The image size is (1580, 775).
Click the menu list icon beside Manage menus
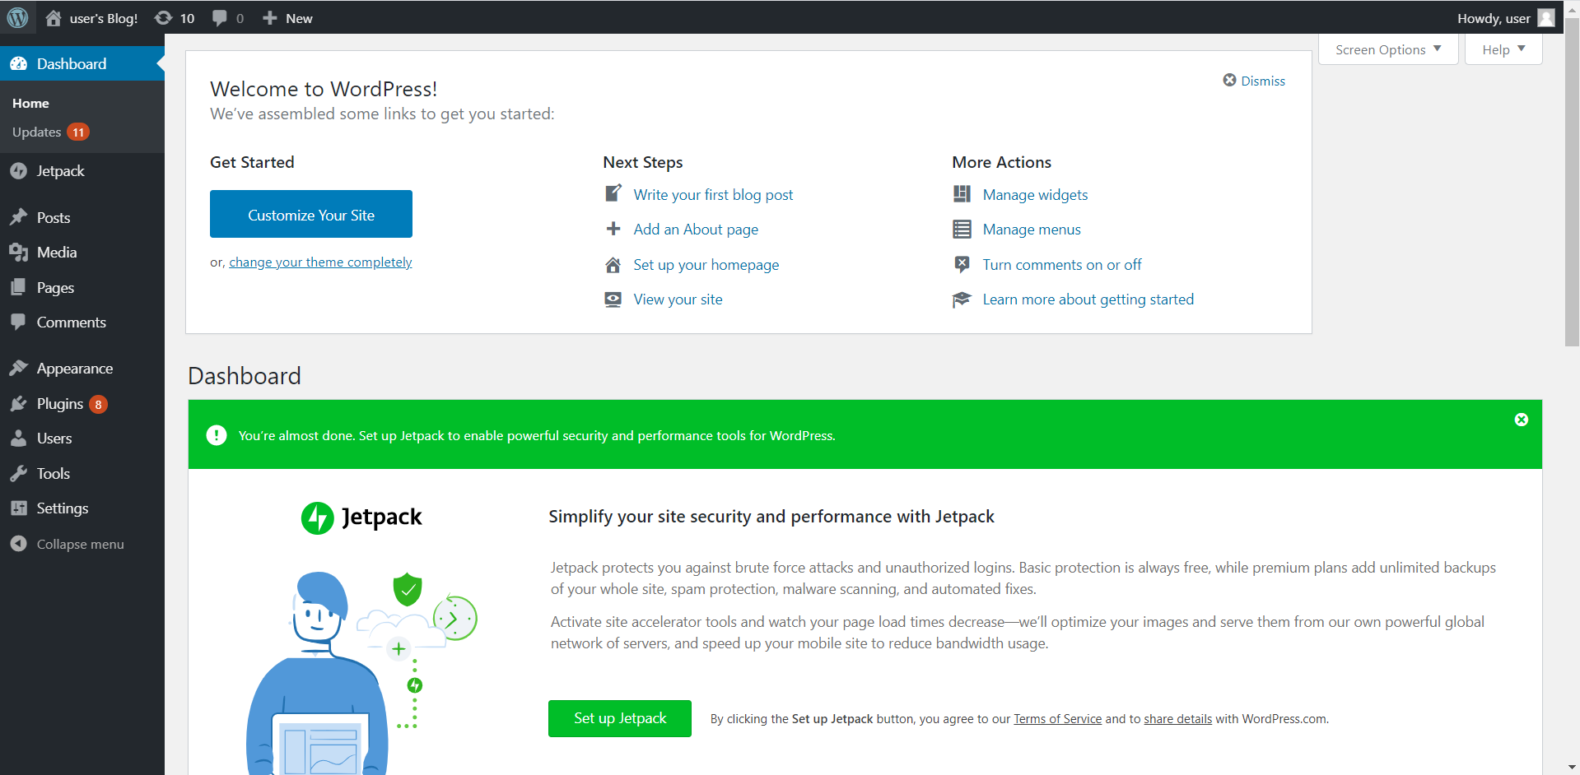point(962,229)
